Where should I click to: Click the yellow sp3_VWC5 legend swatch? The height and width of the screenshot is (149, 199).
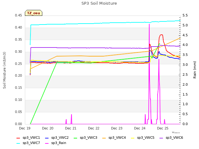point(133,138)
